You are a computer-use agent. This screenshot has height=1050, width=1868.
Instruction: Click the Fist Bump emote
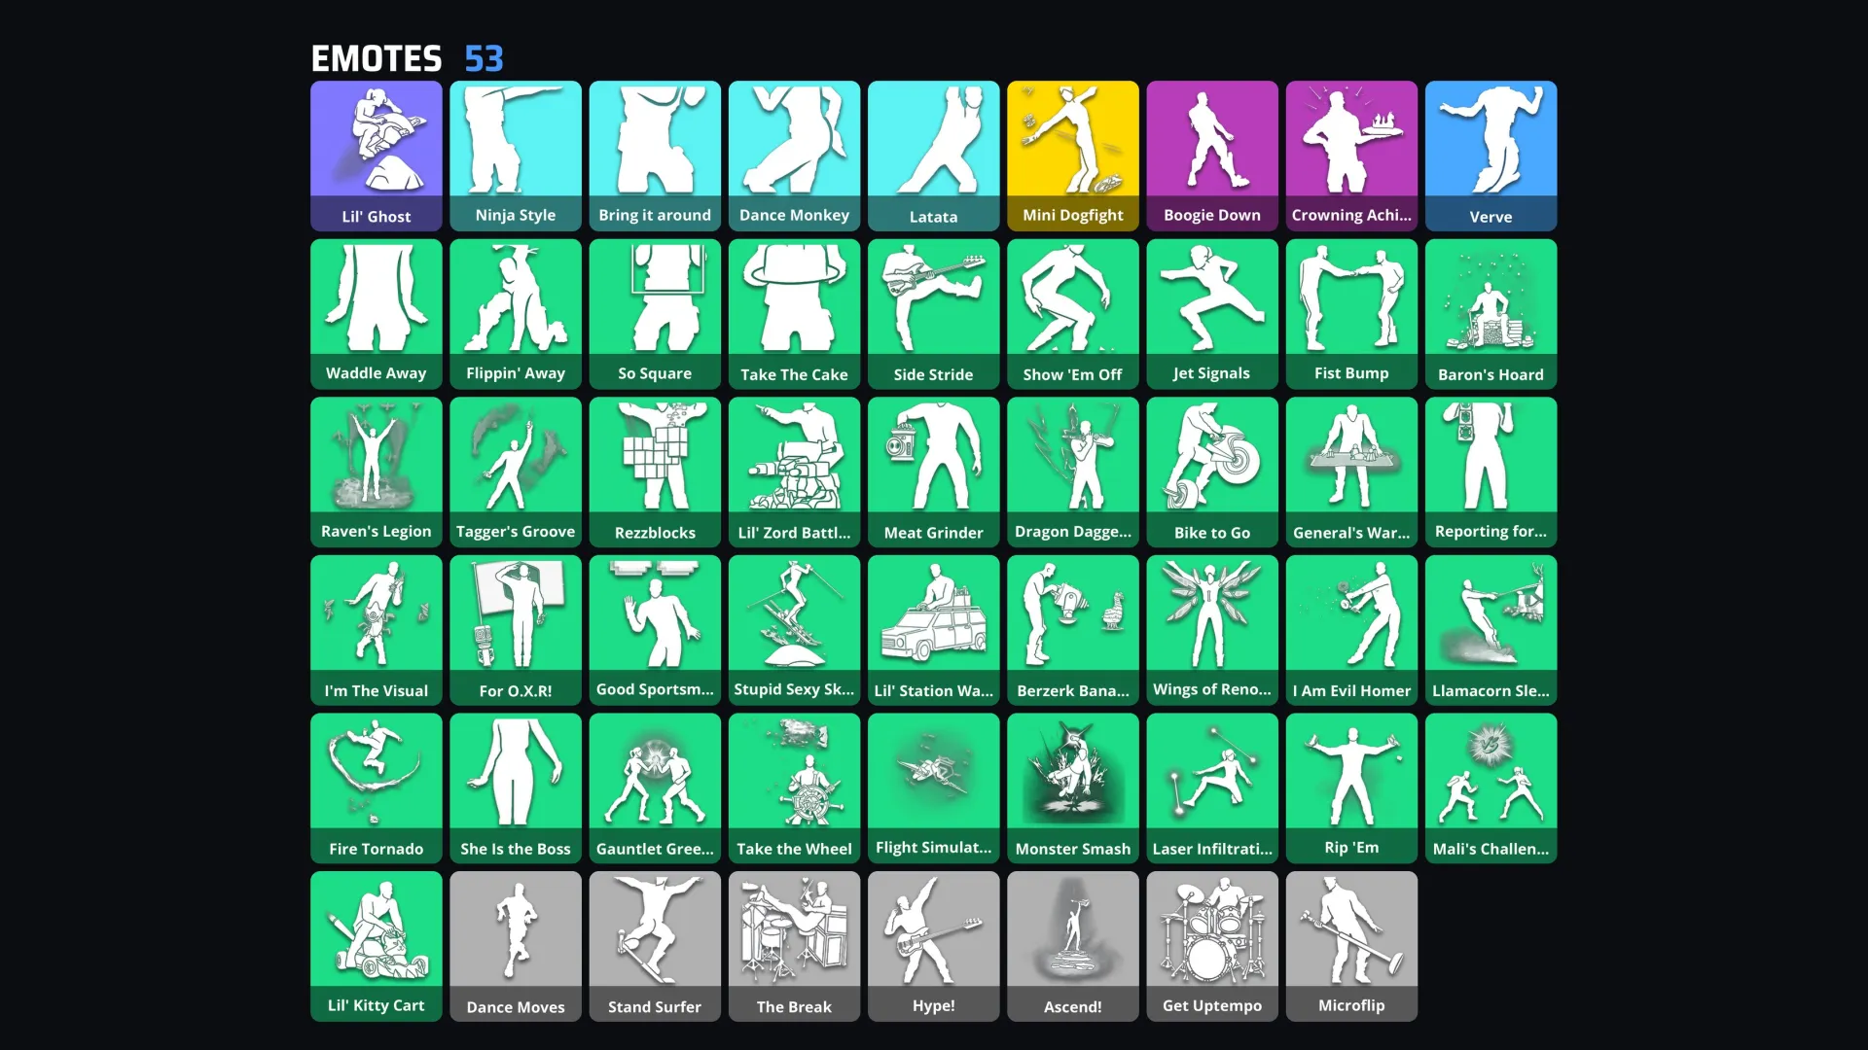tap(1351, 314)
